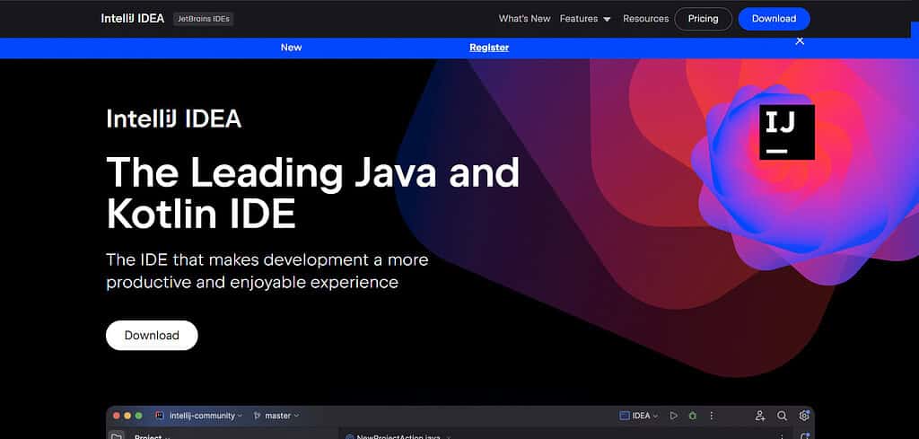919x439 pixels.
Task: Click the "New" text in the banner
Action: pyautogui.click(x=292, y=48)
